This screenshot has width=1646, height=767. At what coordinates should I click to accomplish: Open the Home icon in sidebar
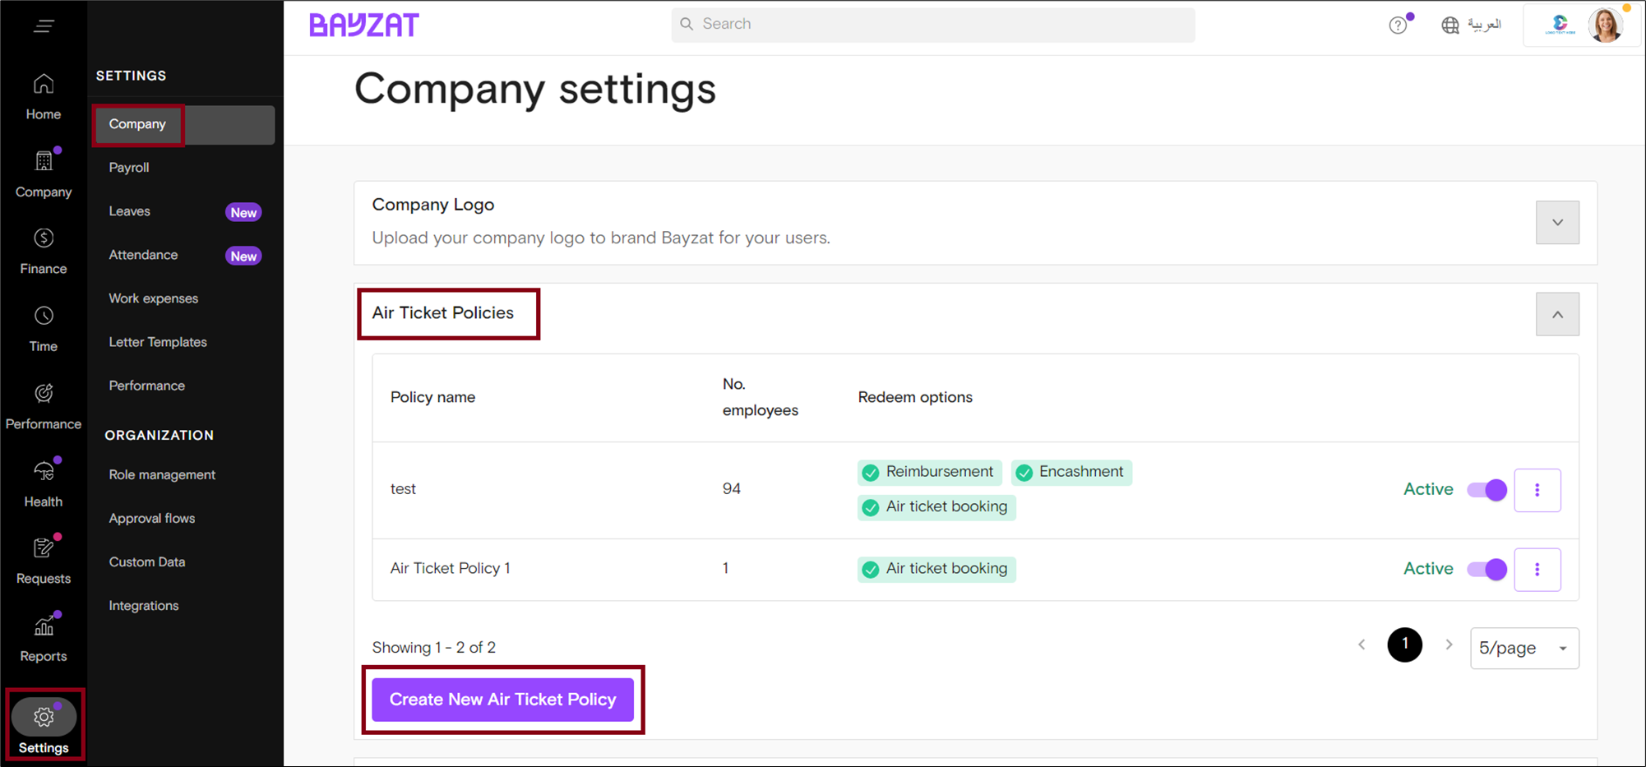(x=44, y=85)
